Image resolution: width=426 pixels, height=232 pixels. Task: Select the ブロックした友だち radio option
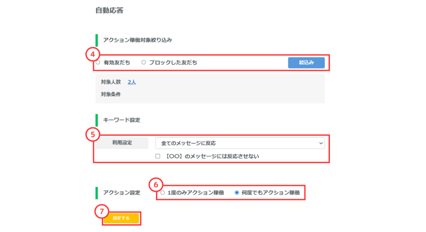(144, 63)
